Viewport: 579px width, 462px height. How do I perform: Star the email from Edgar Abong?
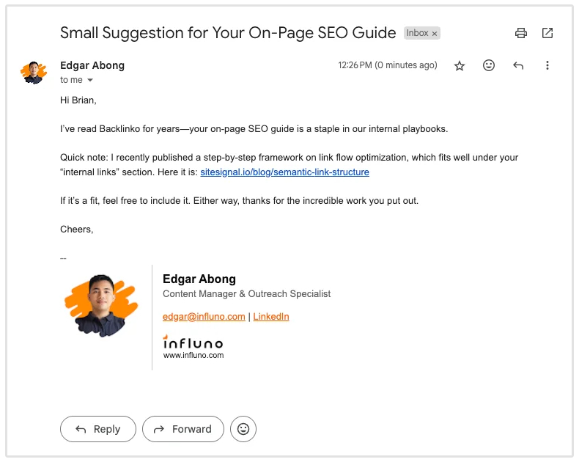pos(460,66)
